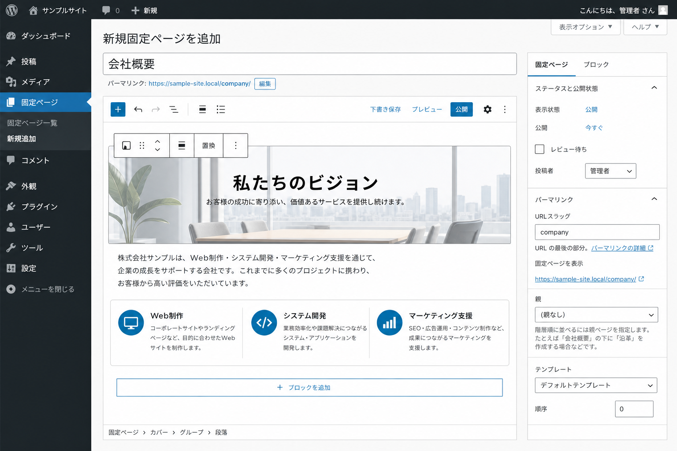The height and width of the screenshot is (451, 677).
Task: Expand 表示オプション screen options
Action: pos(586,27)
